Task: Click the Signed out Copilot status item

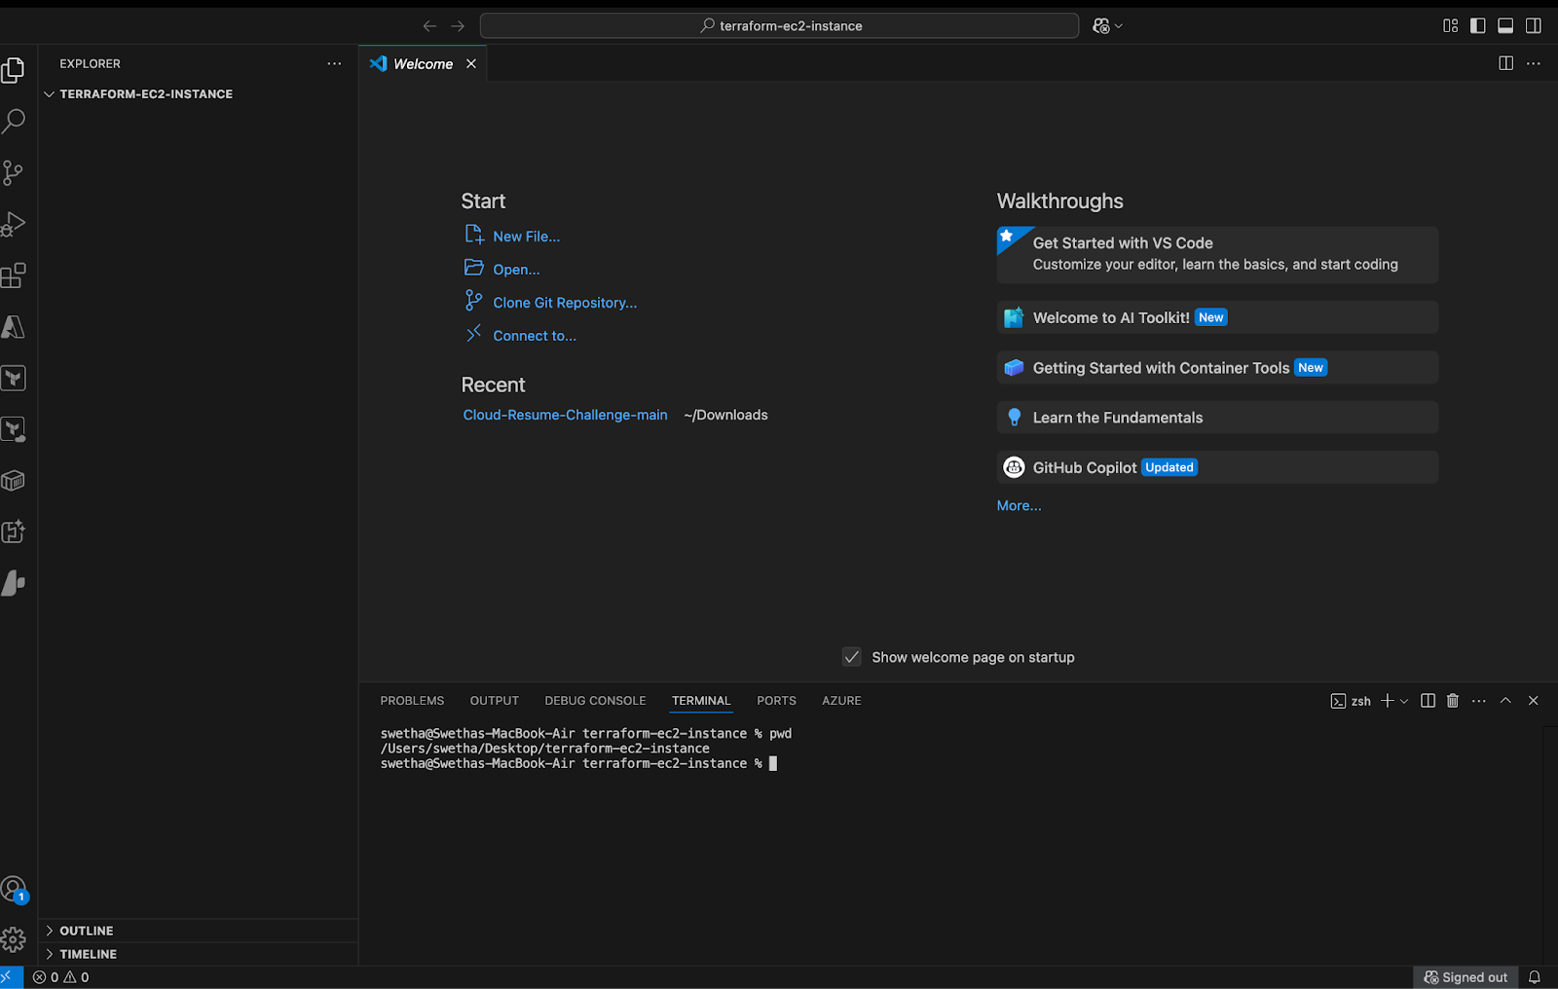Action: (x=1465, y=977)
